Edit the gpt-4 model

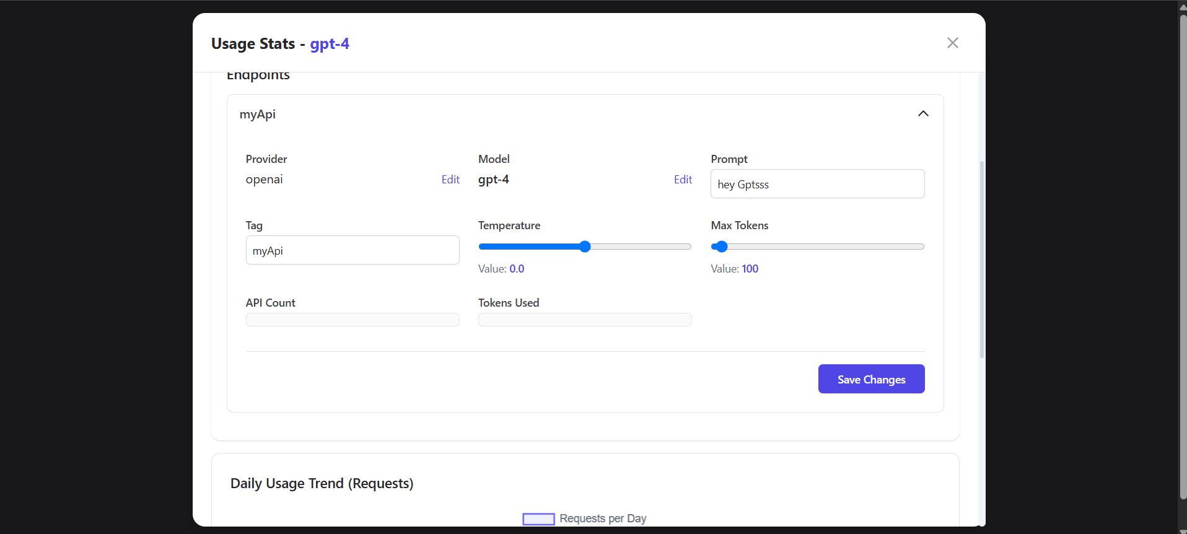coord(683,180)
